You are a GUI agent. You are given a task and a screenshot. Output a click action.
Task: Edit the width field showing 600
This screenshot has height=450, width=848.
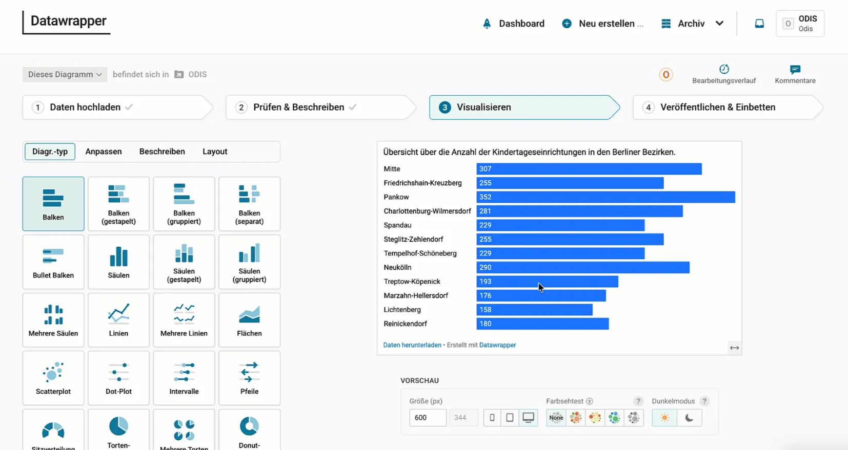[428, 418]
